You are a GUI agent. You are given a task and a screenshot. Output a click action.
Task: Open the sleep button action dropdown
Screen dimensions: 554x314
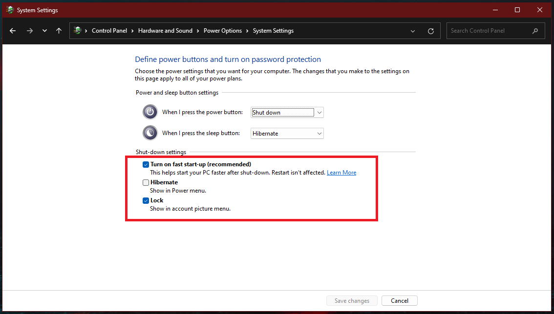[287, 134]
